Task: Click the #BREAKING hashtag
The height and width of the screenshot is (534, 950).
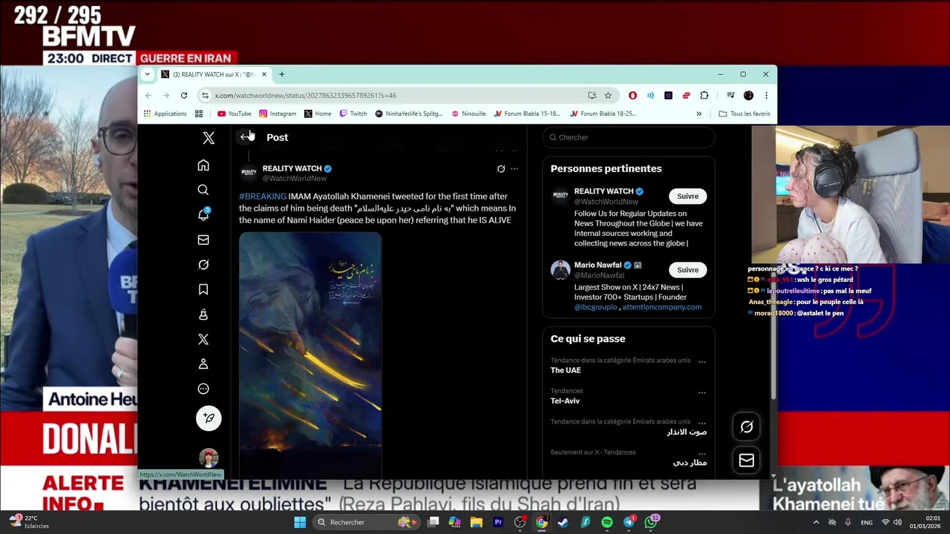Action: coord(263,197)
